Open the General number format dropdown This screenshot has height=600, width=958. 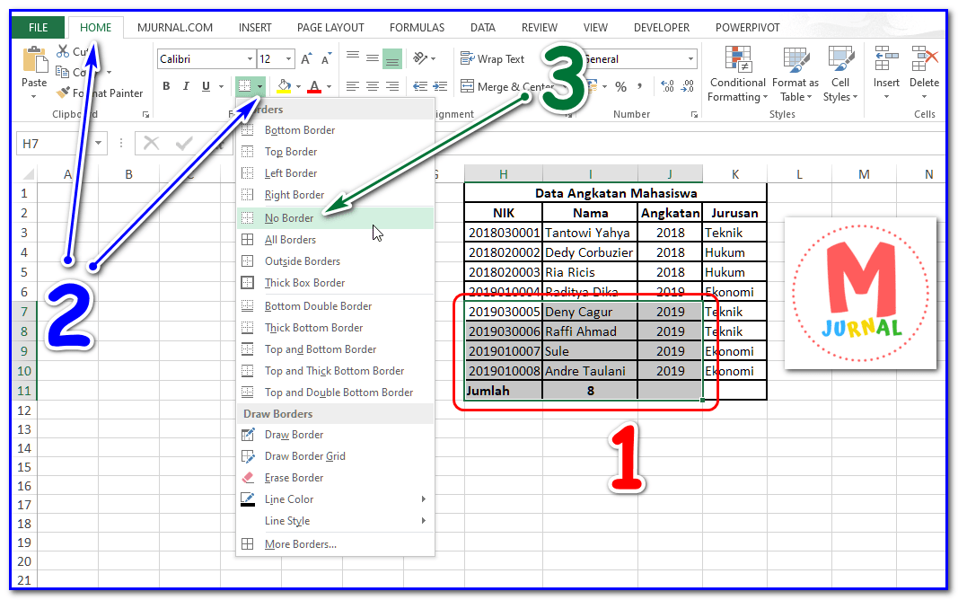coord(691,59)
